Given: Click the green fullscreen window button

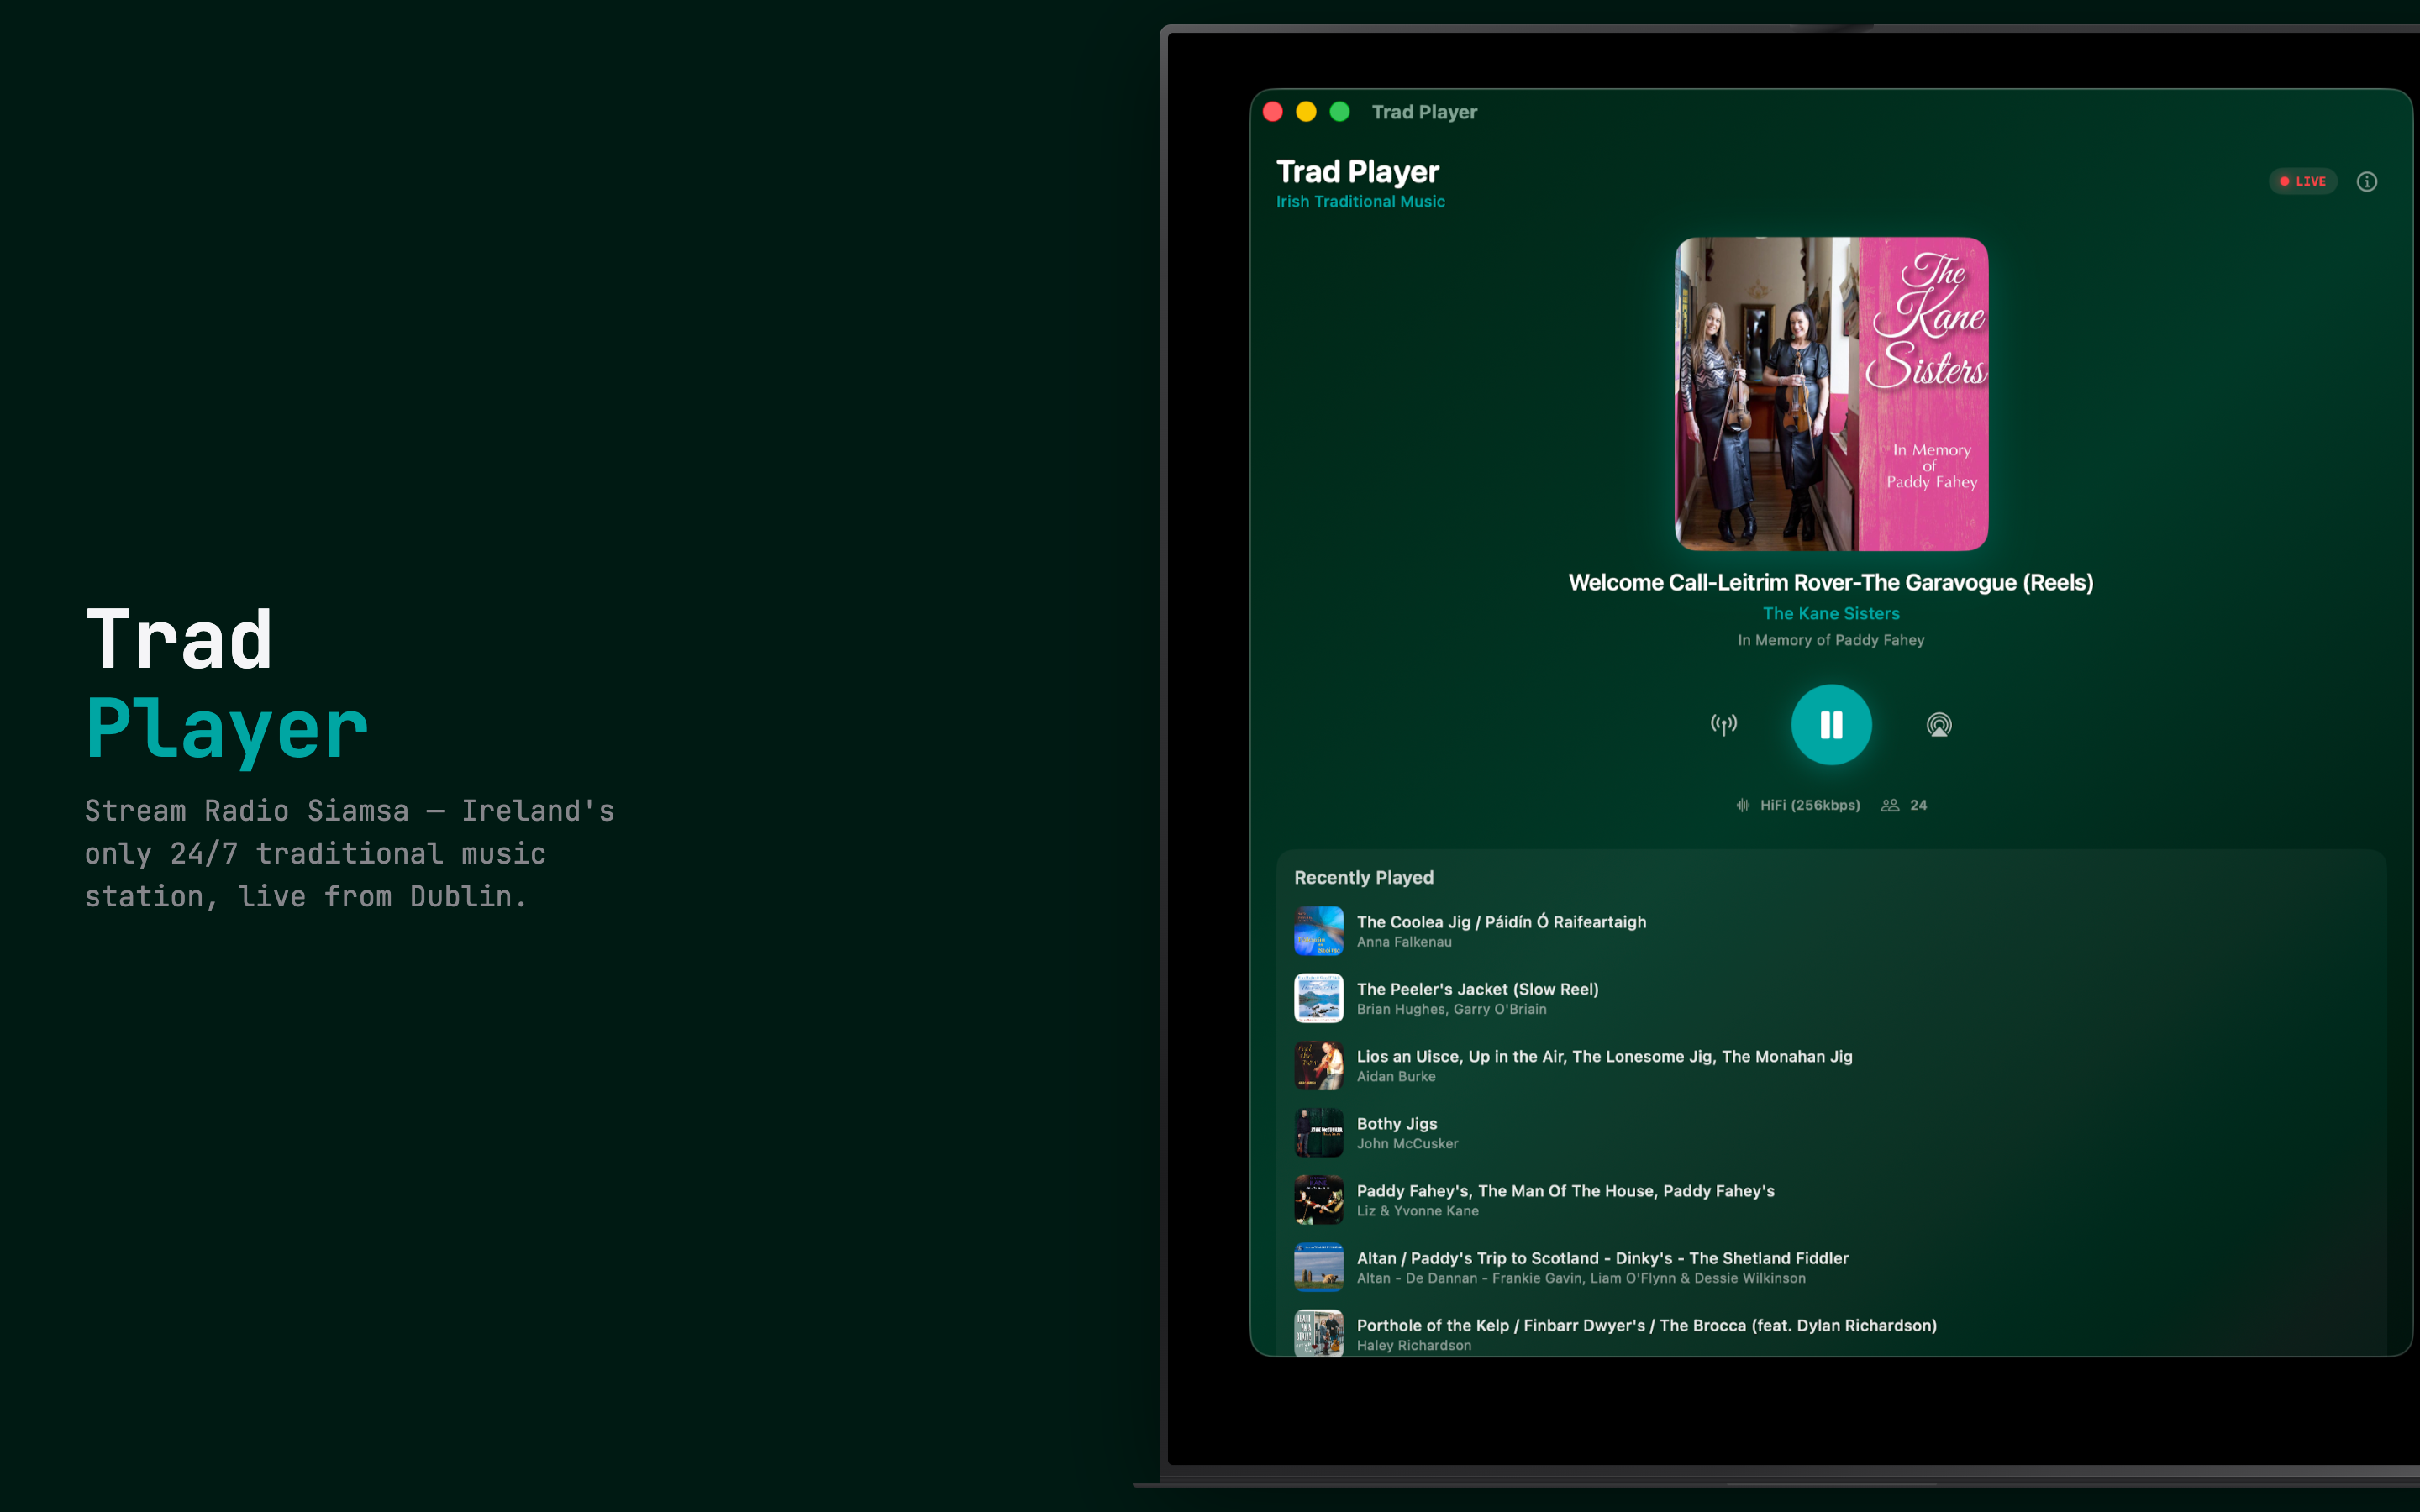Looking at the screenshot, I should coord(1340,112).
